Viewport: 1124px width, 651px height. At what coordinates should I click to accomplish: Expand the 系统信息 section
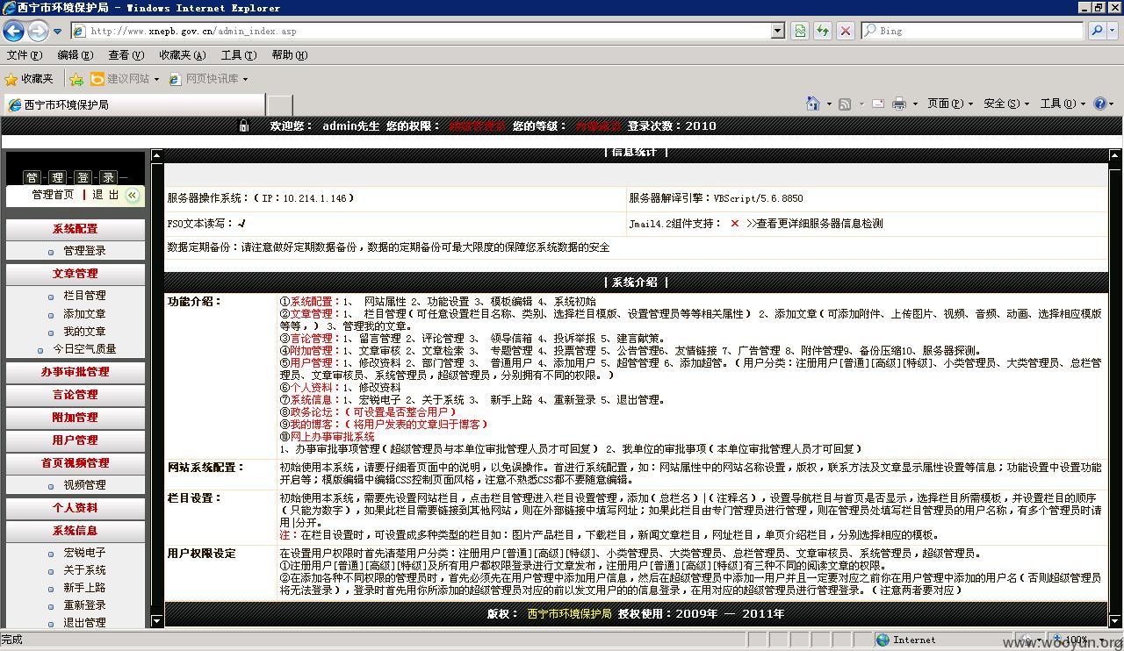click(75, 531)
